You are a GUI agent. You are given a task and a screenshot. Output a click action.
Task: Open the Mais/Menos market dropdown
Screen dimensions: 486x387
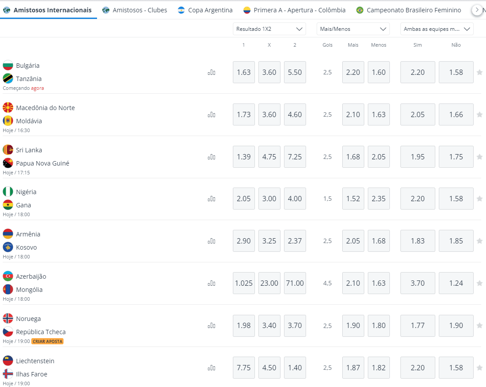click(353, 29)
